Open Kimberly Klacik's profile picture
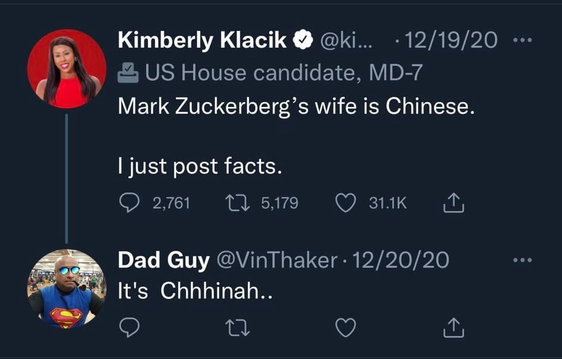Screen dimensions: 562x359 tap(67, 68)
